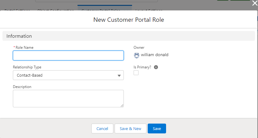This screenshot has height=138, width=258.
Task: Click the Relationship Type field label
Action: [27, 67]
